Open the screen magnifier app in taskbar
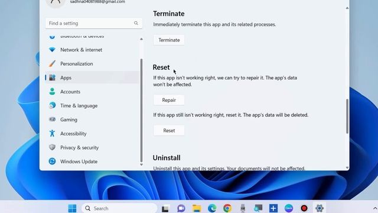This screenshot has width=378, height=213. click(x=258, y=208)
